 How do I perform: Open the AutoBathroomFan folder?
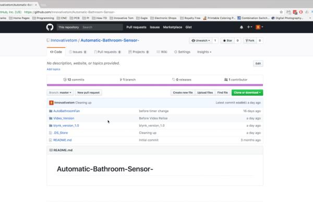(x=66, y=111)
